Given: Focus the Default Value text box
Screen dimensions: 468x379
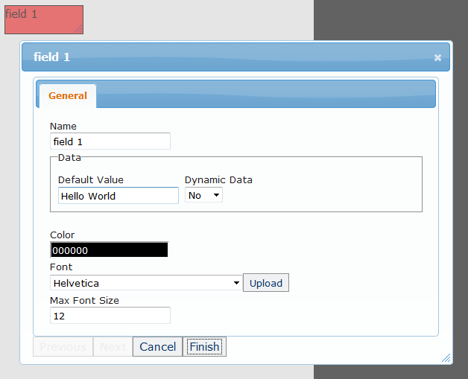Looking at the screenshot, I should [x=118, y=196].
